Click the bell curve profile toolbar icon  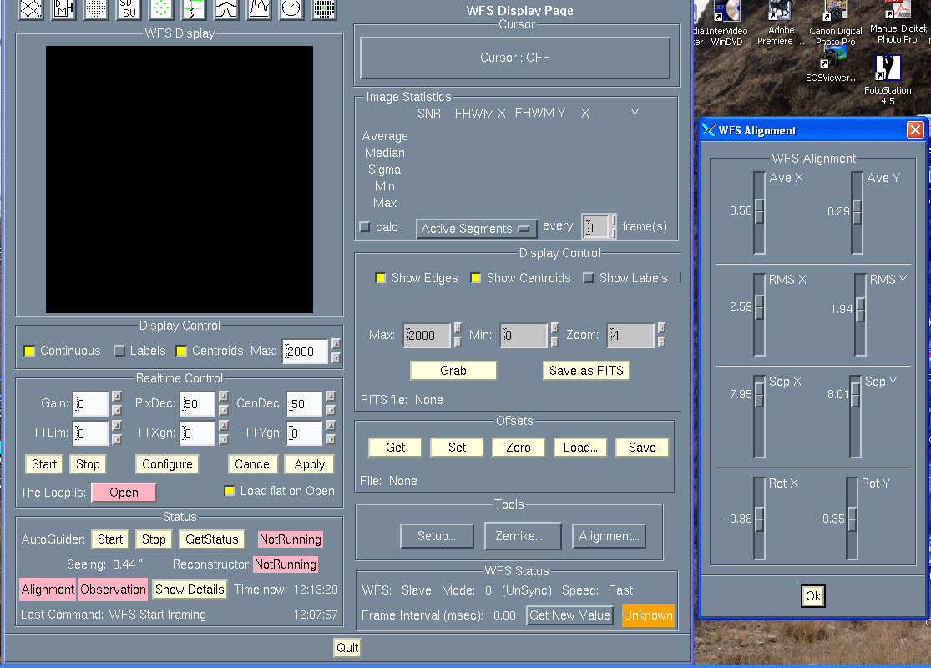coord(226,8)
